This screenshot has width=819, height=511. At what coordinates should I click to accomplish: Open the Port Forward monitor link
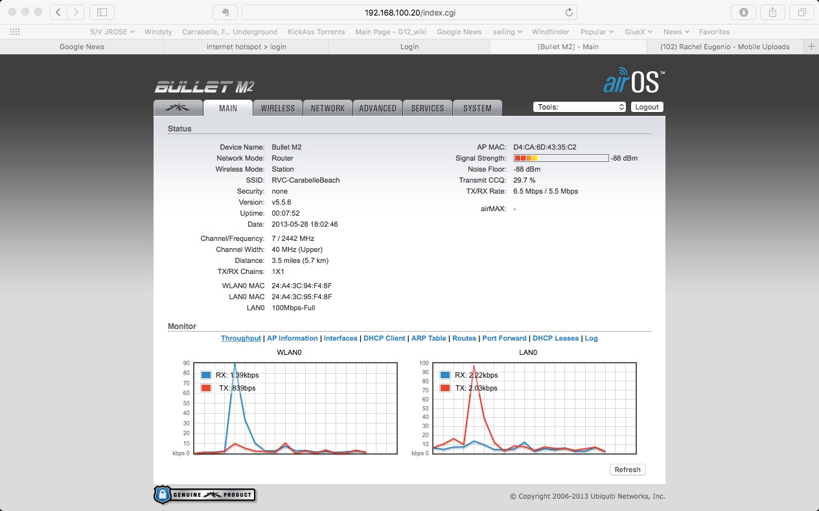[x=504, y=338]
